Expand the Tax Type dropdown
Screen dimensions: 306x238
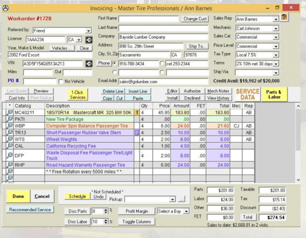(276, 55)
